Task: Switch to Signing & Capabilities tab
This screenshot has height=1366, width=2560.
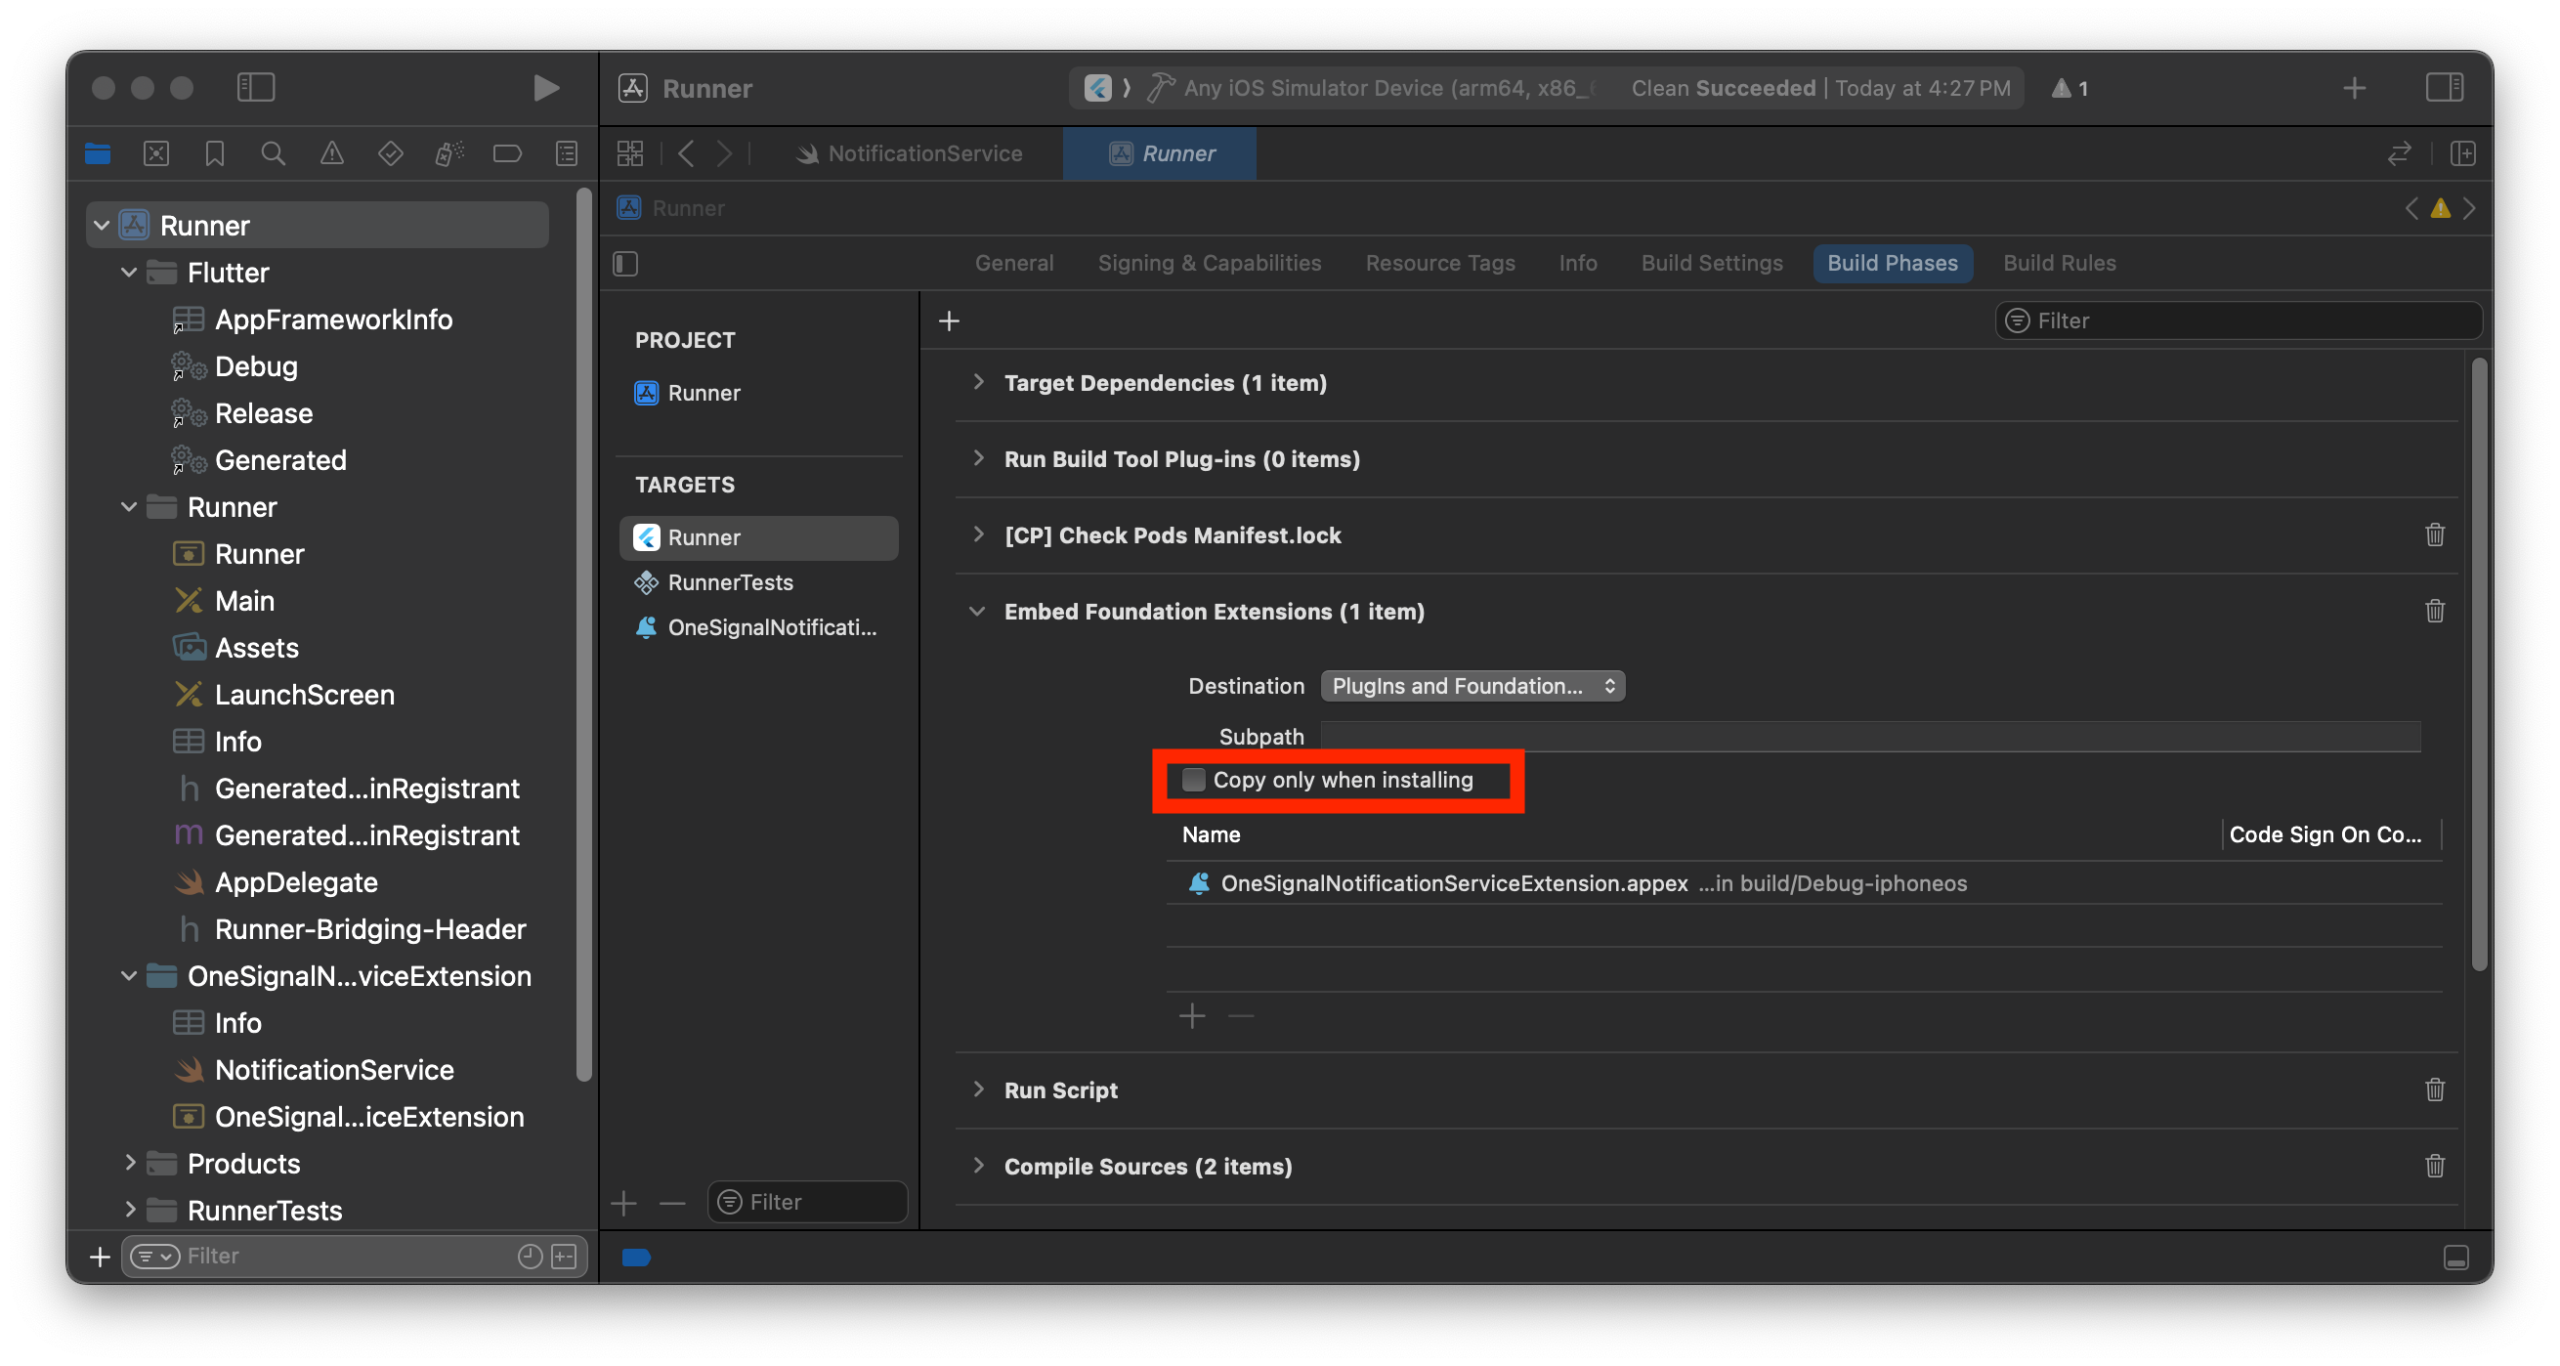Action: tap(1210, 263)
